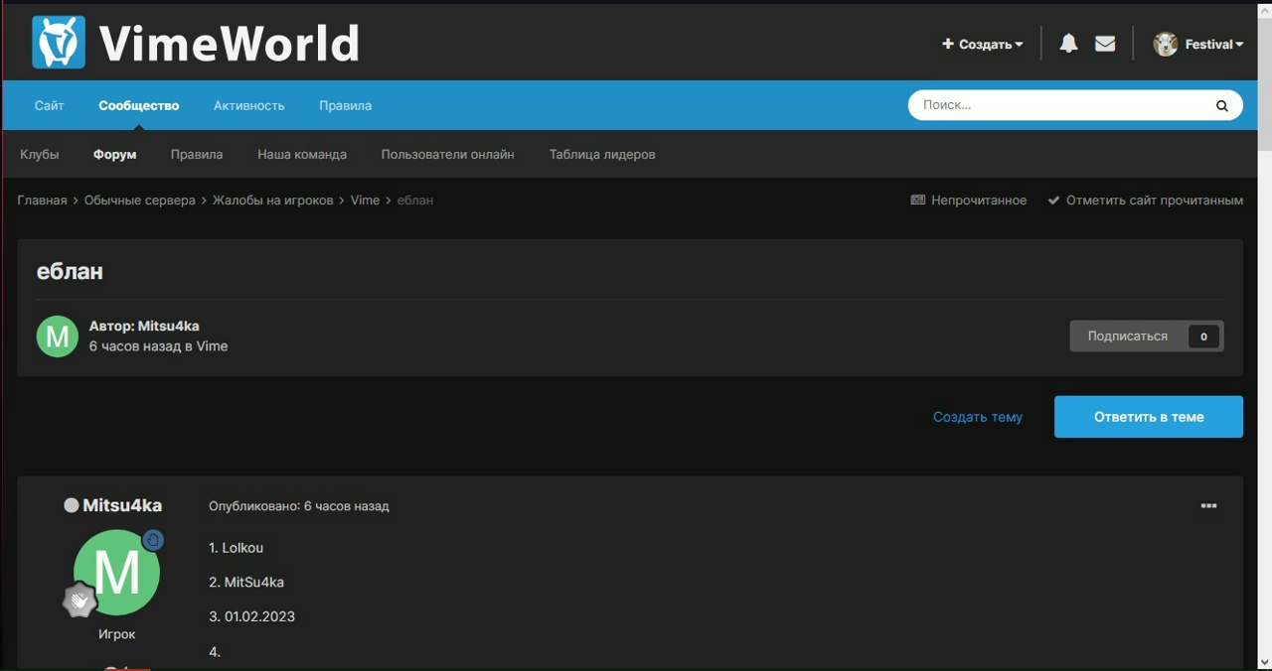Subscribe with the Подписаться button
1272x671 pixels.
[1128, 336]
